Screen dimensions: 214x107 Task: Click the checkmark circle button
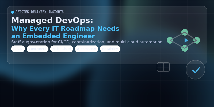coord(195,70)
